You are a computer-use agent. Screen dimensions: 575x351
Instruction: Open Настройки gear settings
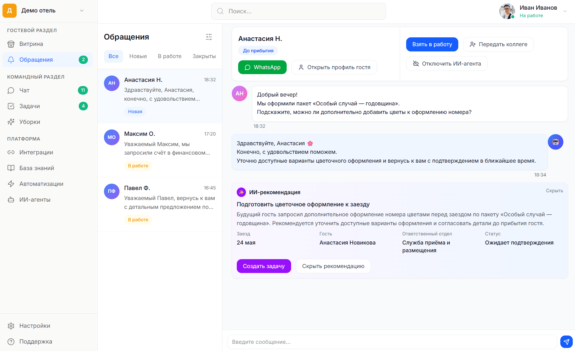pos(47,326)
